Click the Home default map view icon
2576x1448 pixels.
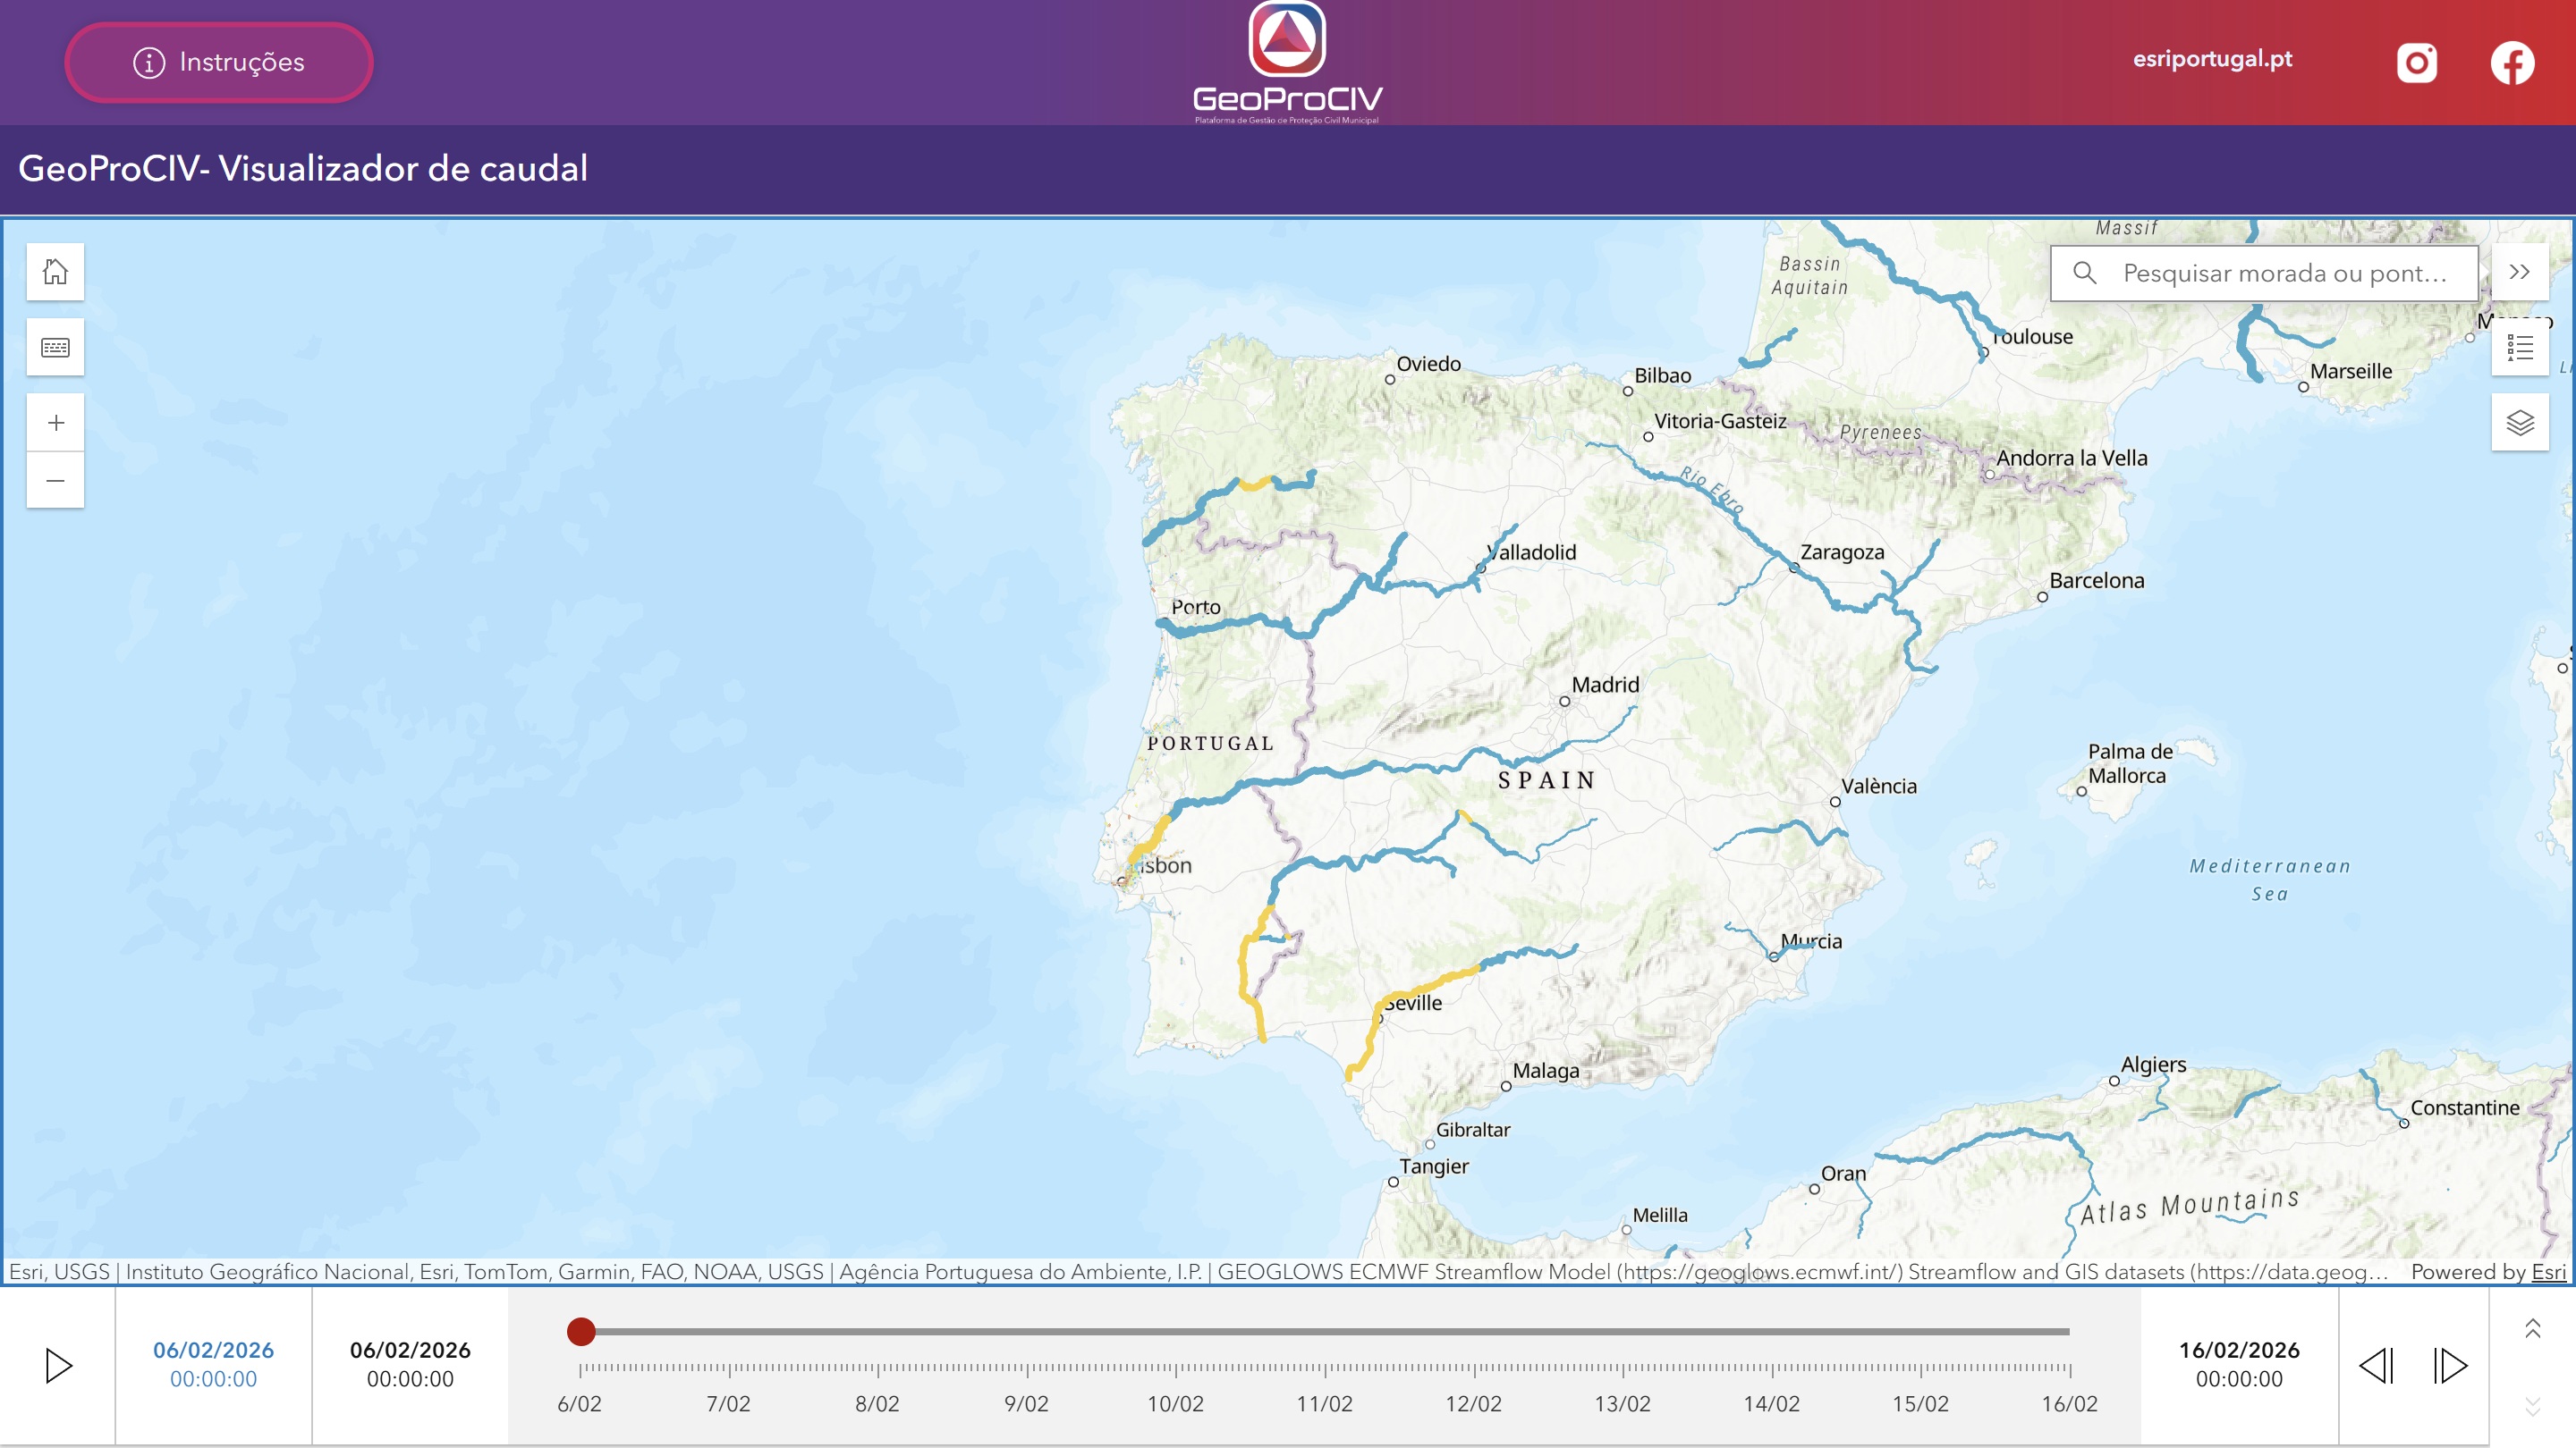tap(55, 272)
